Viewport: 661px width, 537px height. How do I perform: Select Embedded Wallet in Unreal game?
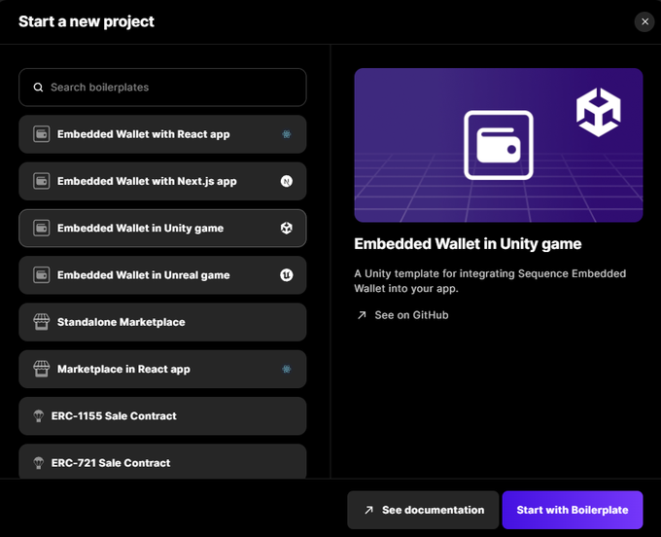(x=162, y=275)
